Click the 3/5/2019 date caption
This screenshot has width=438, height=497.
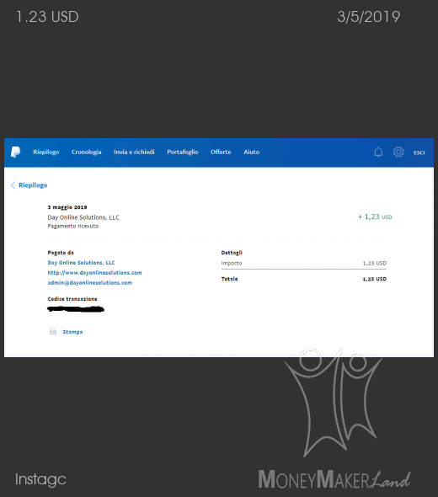click(369, 17)
